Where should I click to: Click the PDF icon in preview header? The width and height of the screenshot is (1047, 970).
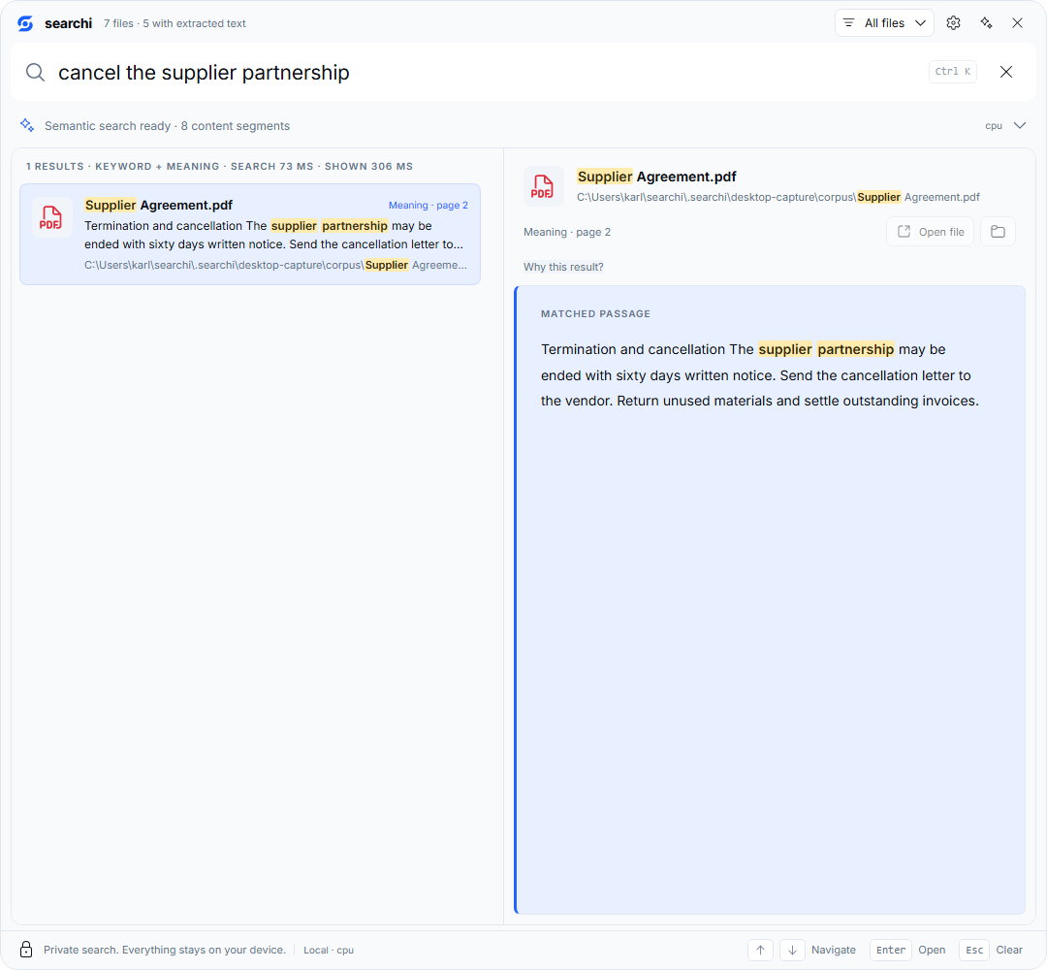point(543,186)
